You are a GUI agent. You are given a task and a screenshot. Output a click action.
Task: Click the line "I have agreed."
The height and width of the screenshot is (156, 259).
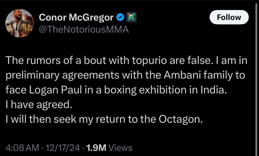point(38,105)
